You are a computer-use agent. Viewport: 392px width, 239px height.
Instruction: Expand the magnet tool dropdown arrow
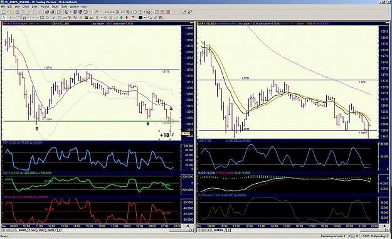coord(28,18)
